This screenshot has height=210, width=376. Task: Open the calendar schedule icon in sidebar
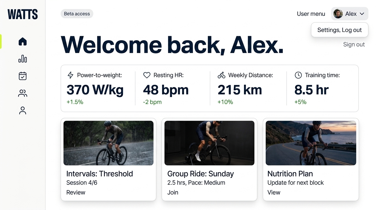click(23, 76)
